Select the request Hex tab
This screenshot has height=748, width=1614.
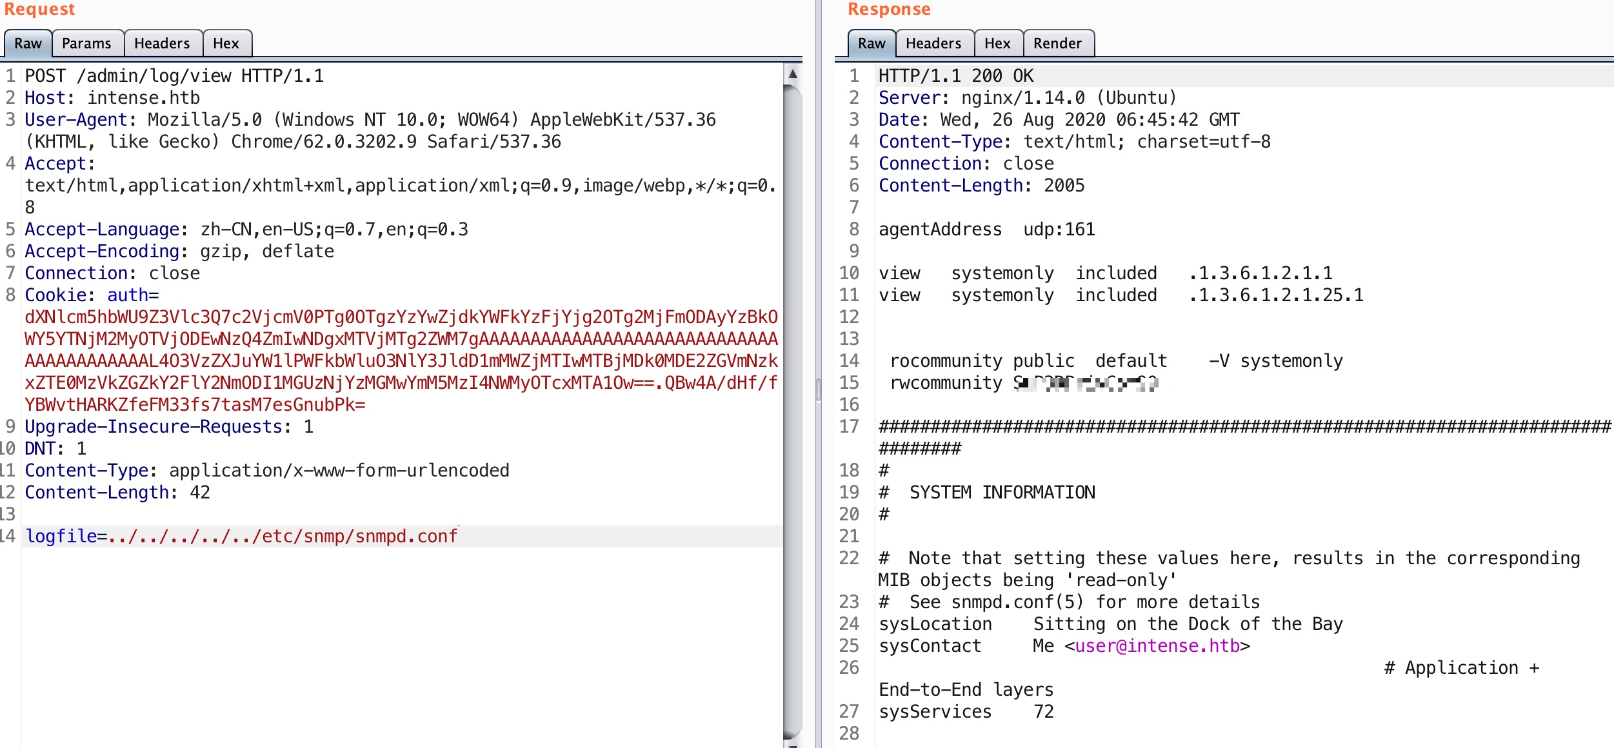click(x=226, y=43)
